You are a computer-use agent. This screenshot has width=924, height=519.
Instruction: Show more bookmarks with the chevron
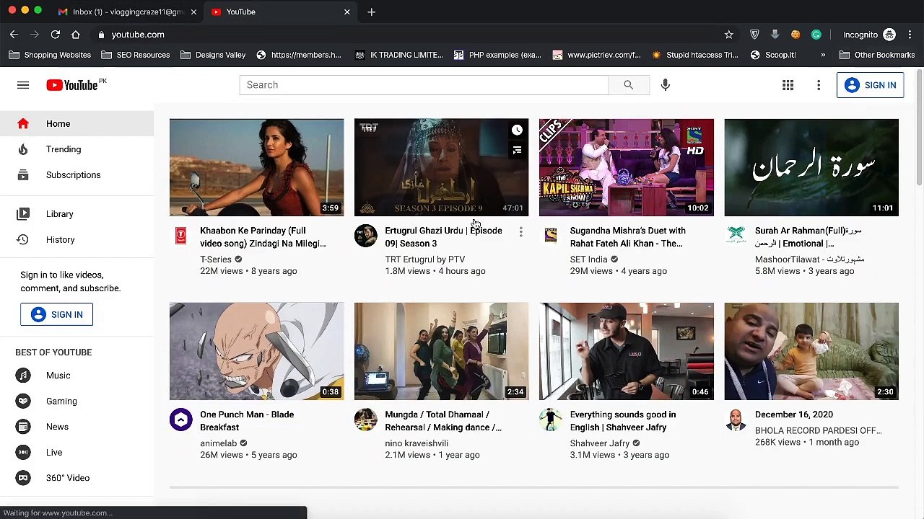click(x=823, y=55)
